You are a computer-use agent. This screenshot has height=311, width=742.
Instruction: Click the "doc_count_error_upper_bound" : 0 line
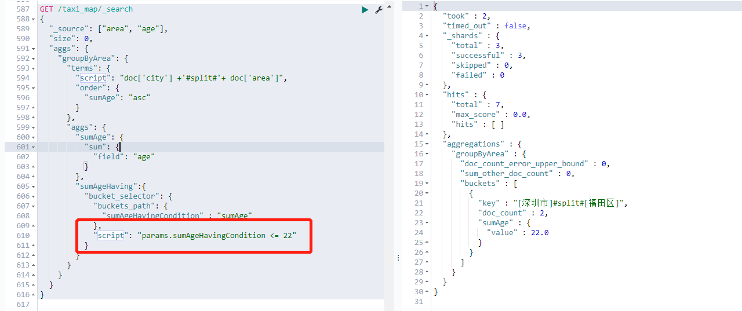[536, 163]
